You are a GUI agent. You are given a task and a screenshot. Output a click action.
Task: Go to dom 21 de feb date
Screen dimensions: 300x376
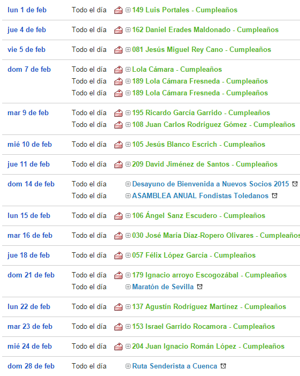(x=31, y=275)
